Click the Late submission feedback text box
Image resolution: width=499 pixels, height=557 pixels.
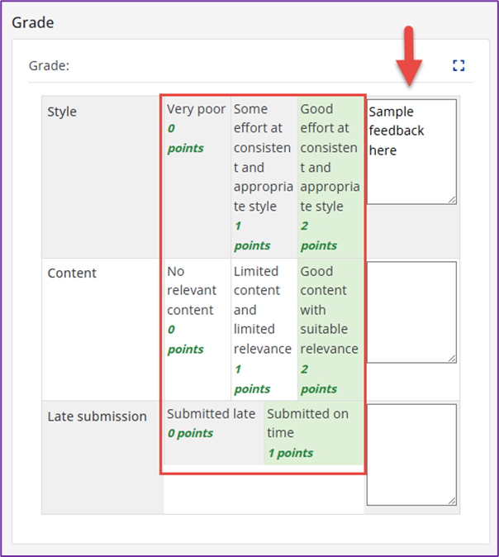[x=411, y=454]
